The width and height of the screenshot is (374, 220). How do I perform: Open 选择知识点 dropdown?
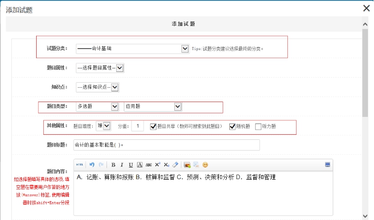(x=97, y=87)
